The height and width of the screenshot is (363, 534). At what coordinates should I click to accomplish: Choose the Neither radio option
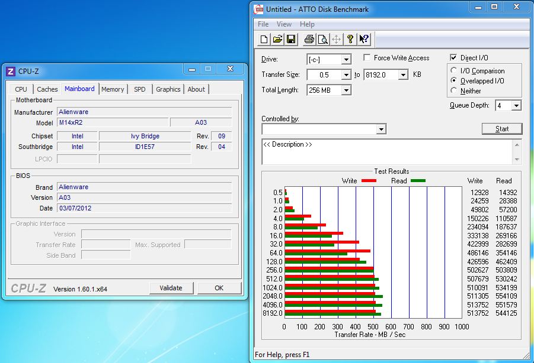pyautogui.click(x=455, y=91)
